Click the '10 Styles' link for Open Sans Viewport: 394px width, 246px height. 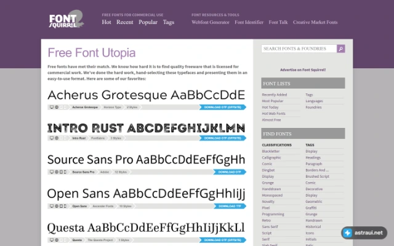click(126, 206)
